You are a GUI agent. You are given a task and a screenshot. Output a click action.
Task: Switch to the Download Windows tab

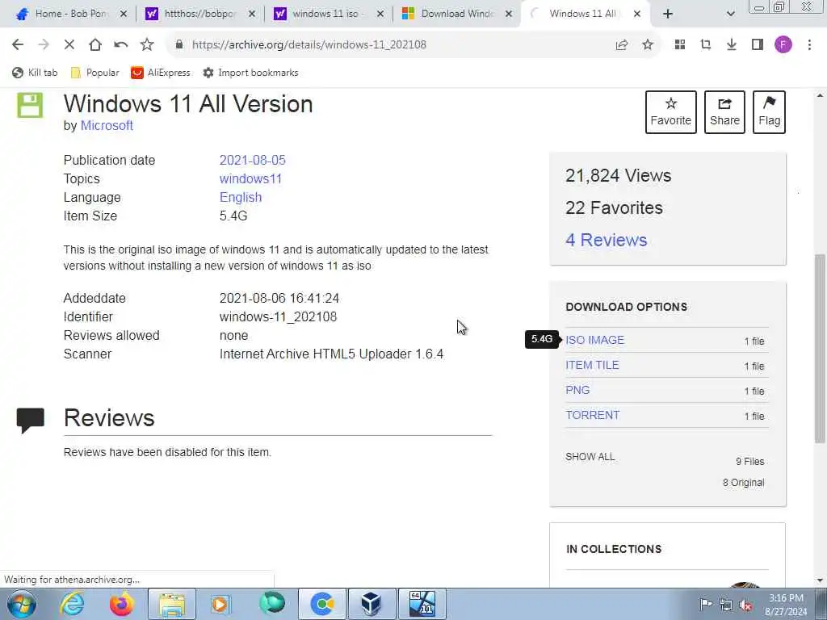coord(457,14)
